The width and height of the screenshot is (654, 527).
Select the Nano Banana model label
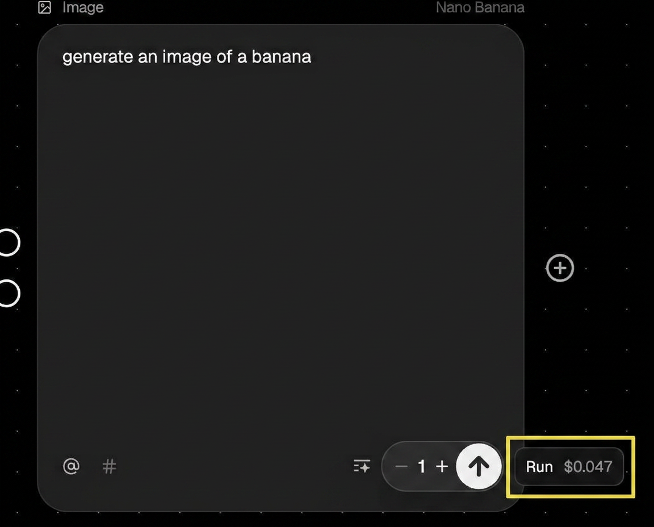pyautogui.click(x=480, y=7)
